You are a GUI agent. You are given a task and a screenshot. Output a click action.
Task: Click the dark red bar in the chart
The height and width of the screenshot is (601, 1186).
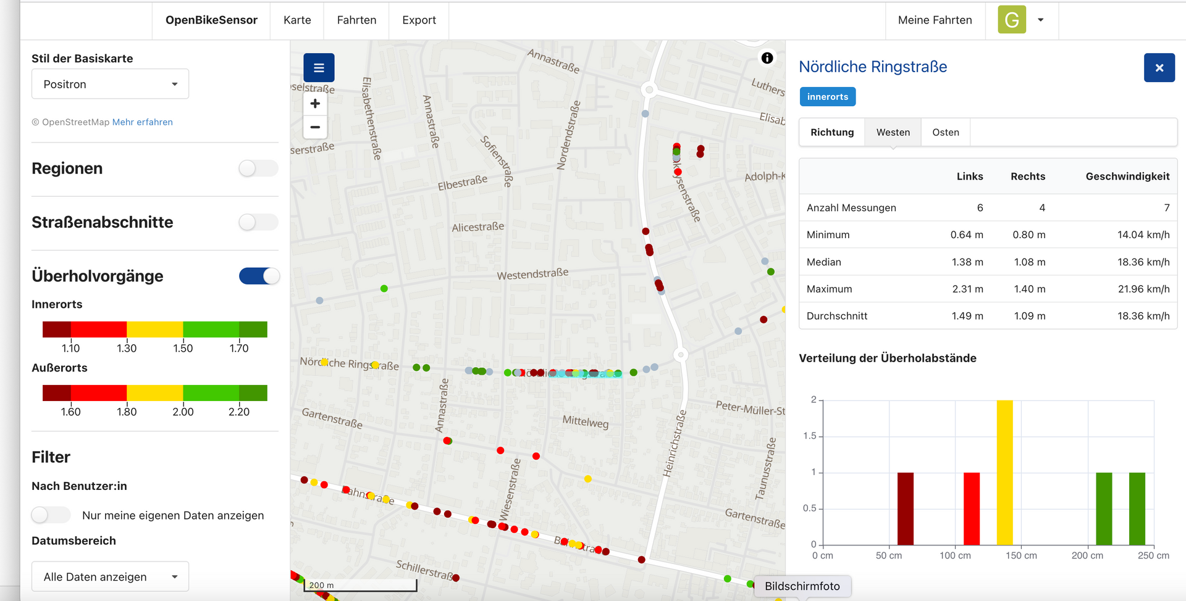tap(905, 508)
